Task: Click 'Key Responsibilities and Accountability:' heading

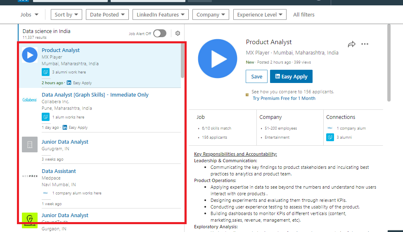Action: [235, 154]
